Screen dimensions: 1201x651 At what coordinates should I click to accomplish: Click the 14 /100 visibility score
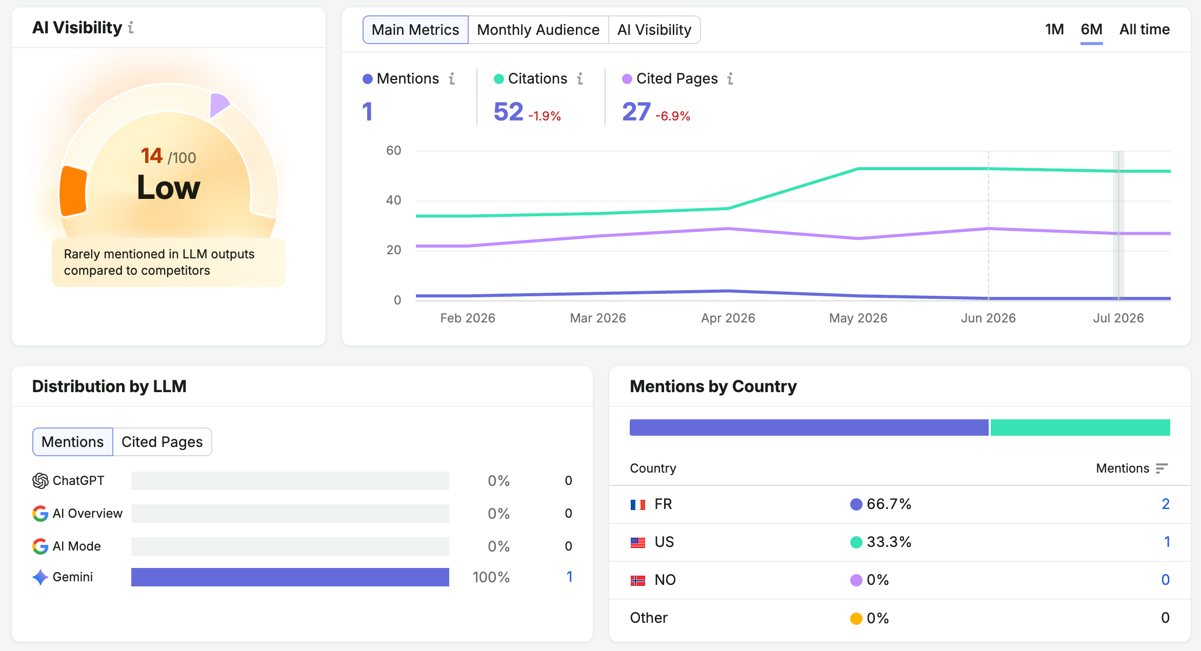point(168,156)
